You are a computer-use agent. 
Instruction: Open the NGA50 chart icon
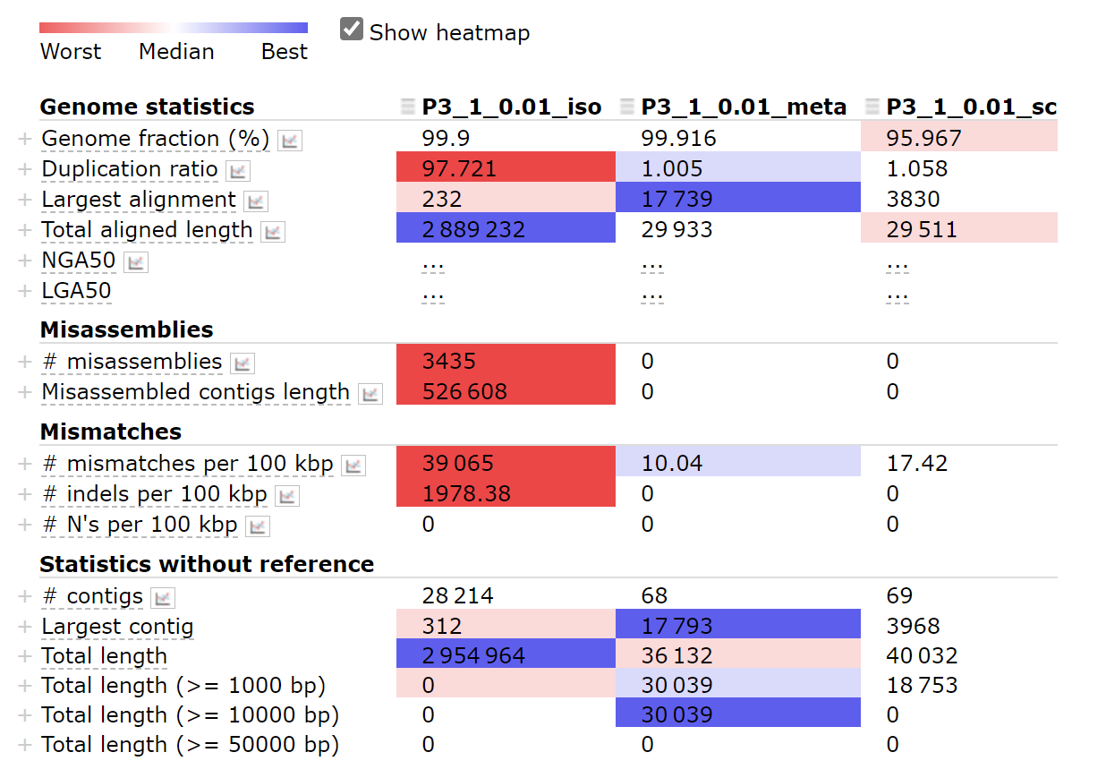pos(136,262)
